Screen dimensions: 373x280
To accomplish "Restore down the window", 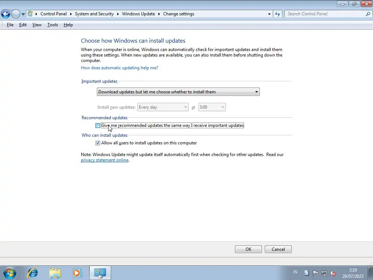I will (x=354, y=4).
